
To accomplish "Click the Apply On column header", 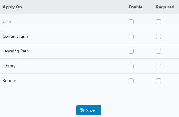I will pos(12,7).
